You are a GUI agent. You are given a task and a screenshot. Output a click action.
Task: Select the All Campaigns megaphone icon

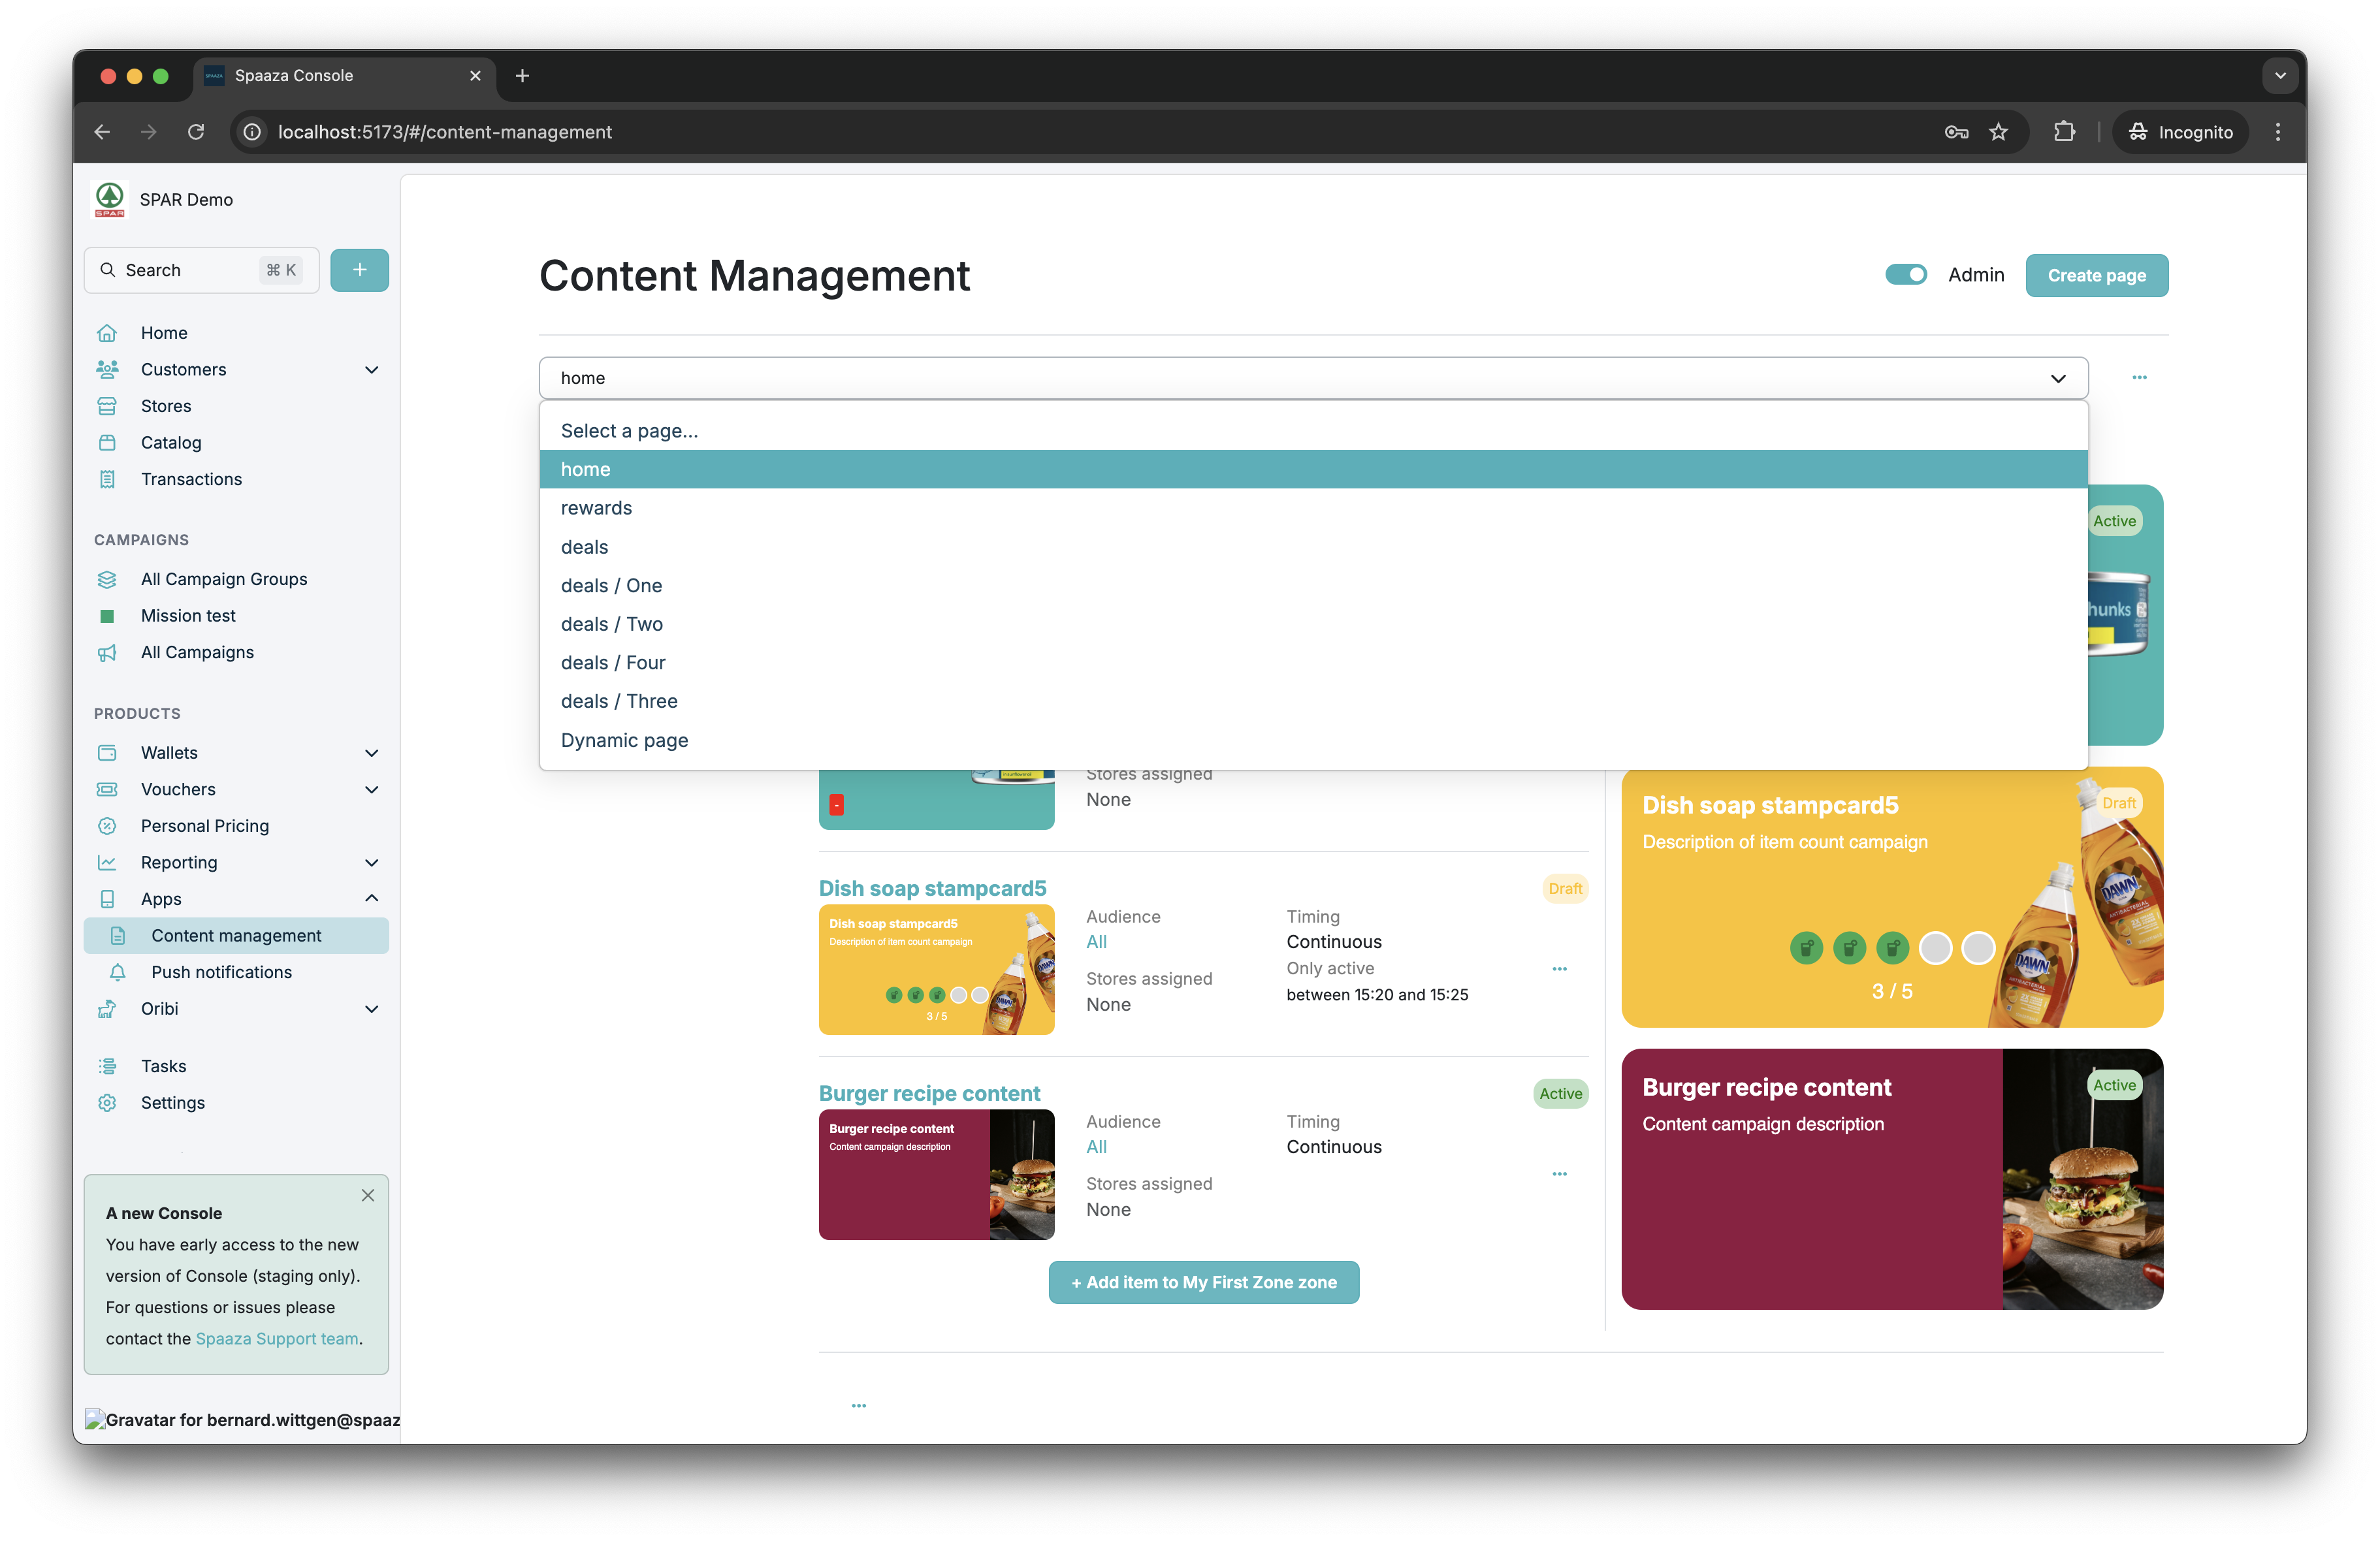[108, 652]
